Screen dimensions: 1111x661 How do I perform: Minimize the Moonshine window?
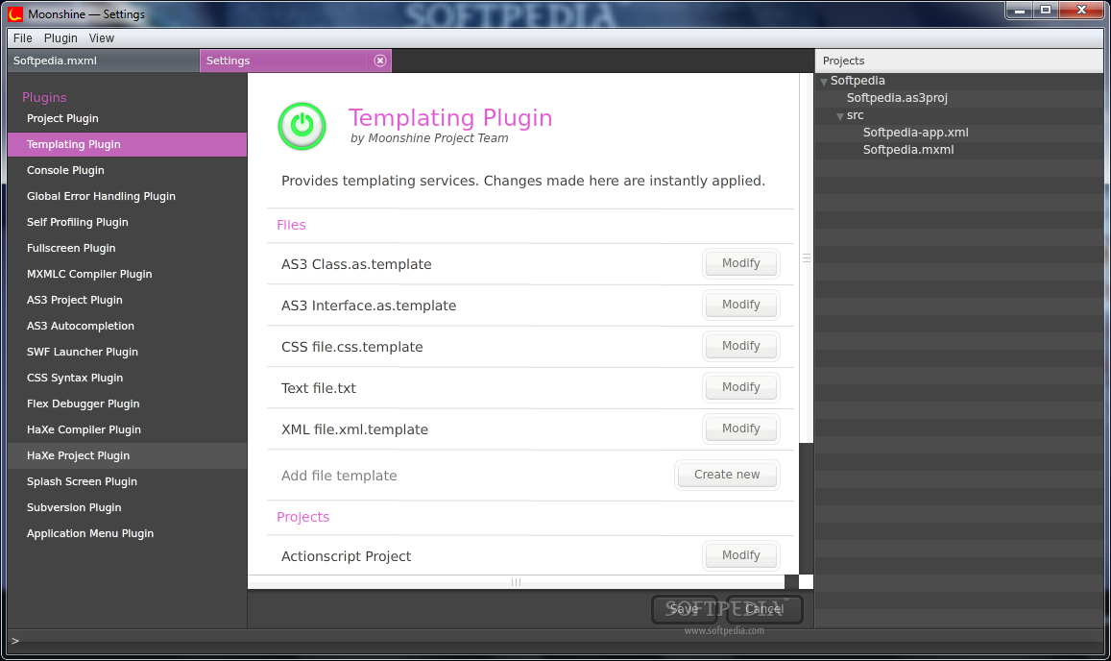[1020, 10]
